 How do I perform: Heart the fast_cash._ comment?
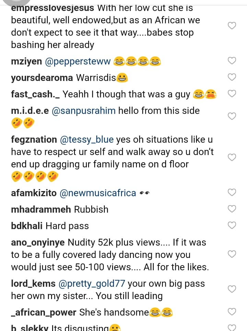[x=232, y=94]
